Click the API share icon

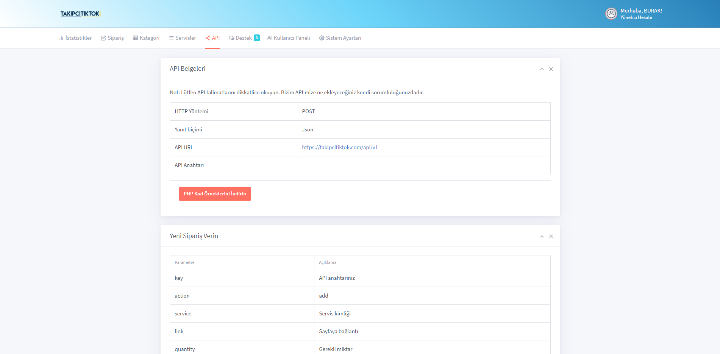208,38
